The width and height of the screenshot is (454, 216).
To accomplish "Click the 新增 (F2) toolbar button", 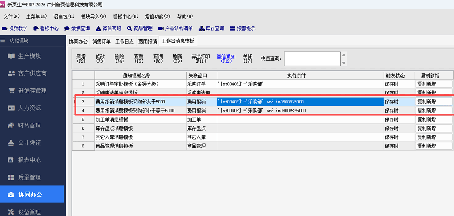I will (x=81, y=59).
